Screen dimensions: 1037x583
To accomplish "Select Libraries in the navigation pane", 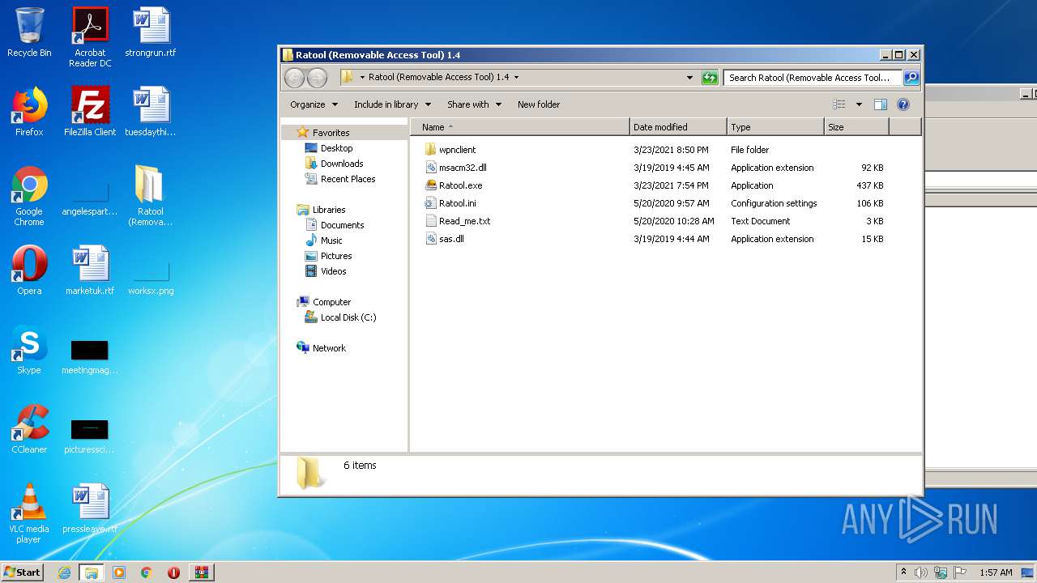I will [329, 210].
